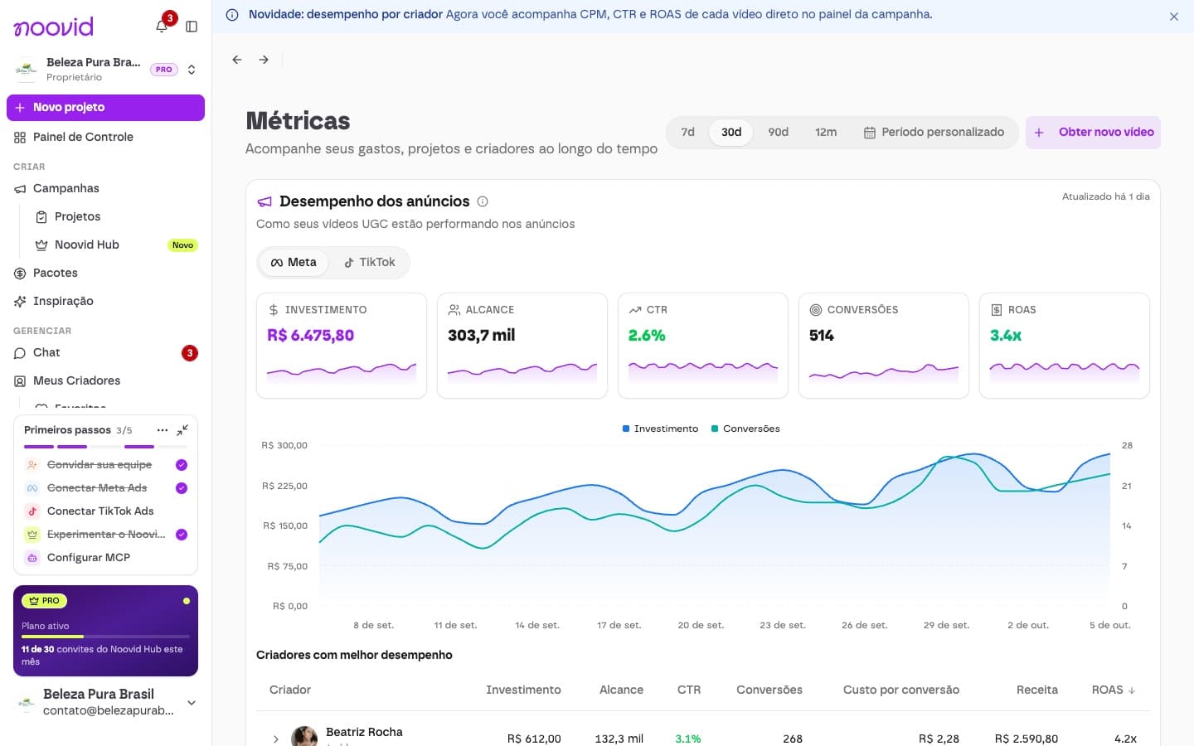Click the Inspiração sparkle icon

20,302
